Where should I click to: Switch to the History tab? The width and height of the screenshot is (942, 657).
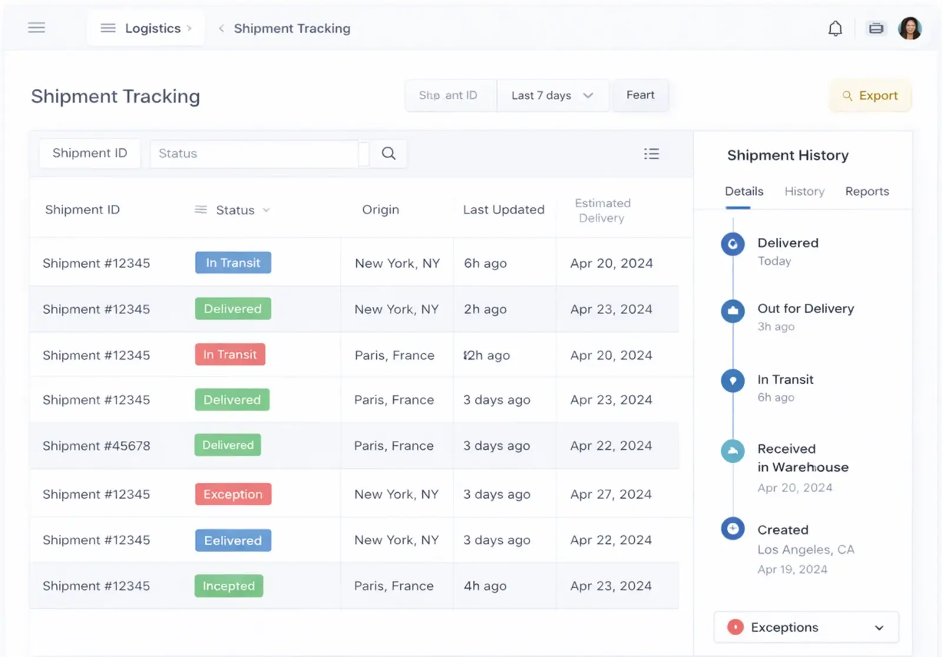click(x=804, y=191)
